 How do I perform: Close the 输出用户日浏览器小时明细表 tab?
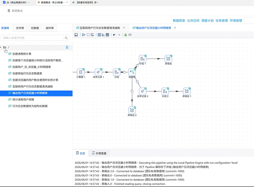tap(175, 27)
